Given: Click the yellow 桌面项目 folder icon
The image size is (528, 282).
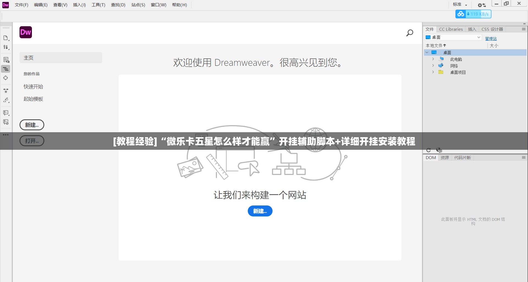Looking at the screenshot, I should point(441,72).
